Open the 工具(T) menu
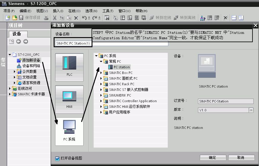Screen dimensions: 259x166 [x=108, y=11]
